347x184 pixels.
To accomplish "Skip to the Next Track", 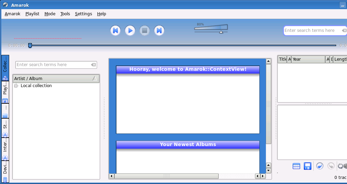I will (159, 30).
